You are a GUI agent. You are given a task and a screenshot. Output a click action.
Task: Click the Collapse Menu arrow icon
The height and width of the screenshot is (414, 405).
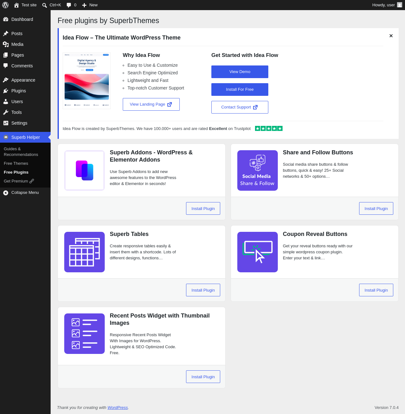[x=6, y=193]
